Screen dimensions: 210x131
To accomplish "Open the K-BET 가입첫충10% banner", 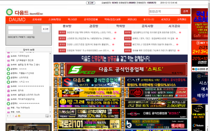I will [89, 93].
